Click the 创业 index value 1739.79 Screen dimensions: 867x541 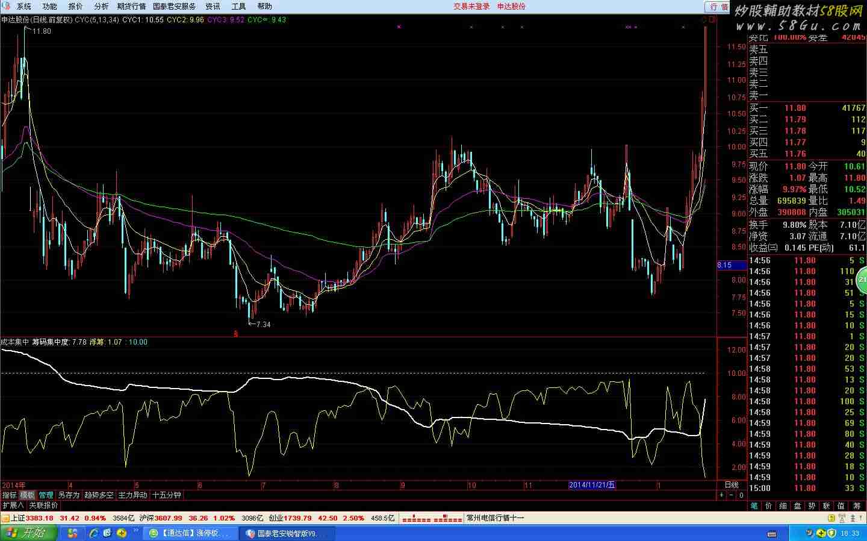[298, 518]
